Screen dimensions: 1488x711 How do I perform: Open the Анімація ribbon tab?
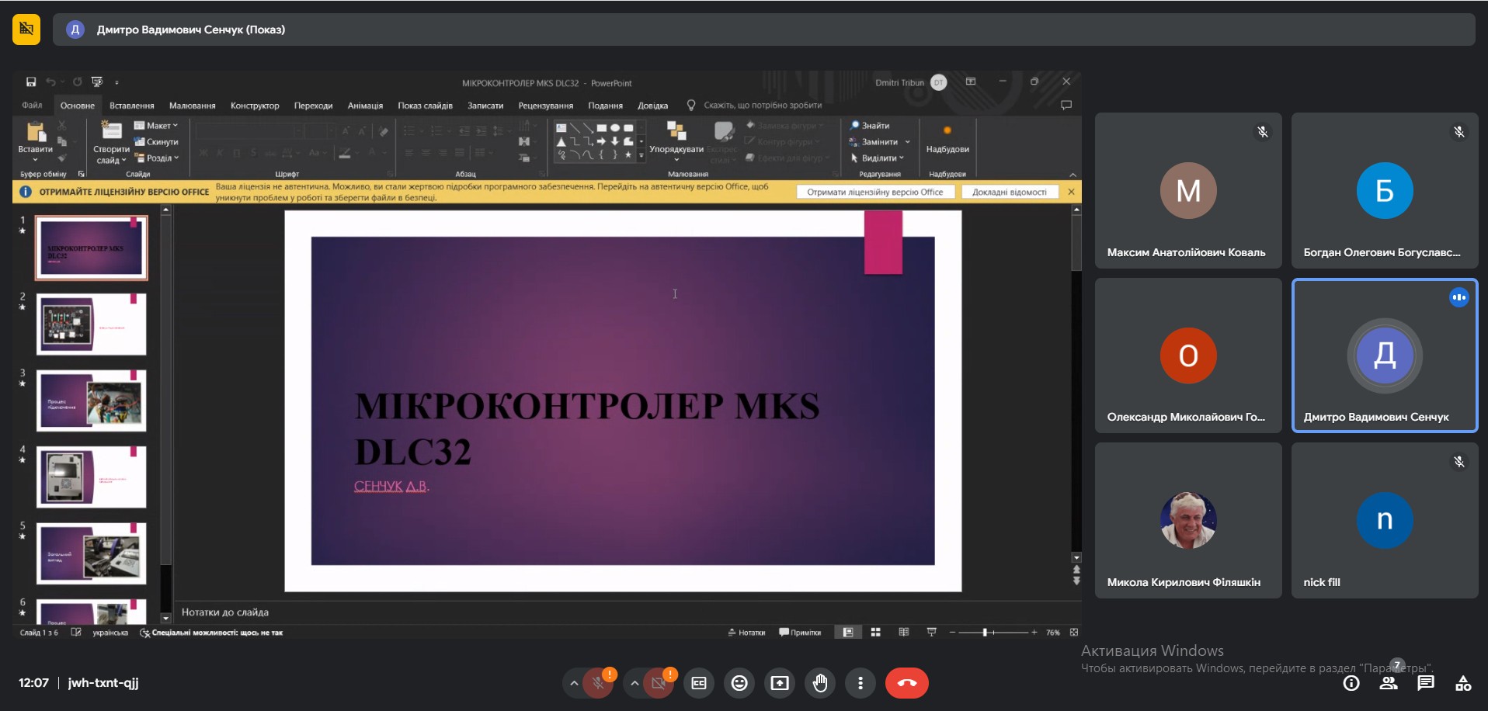365,106
